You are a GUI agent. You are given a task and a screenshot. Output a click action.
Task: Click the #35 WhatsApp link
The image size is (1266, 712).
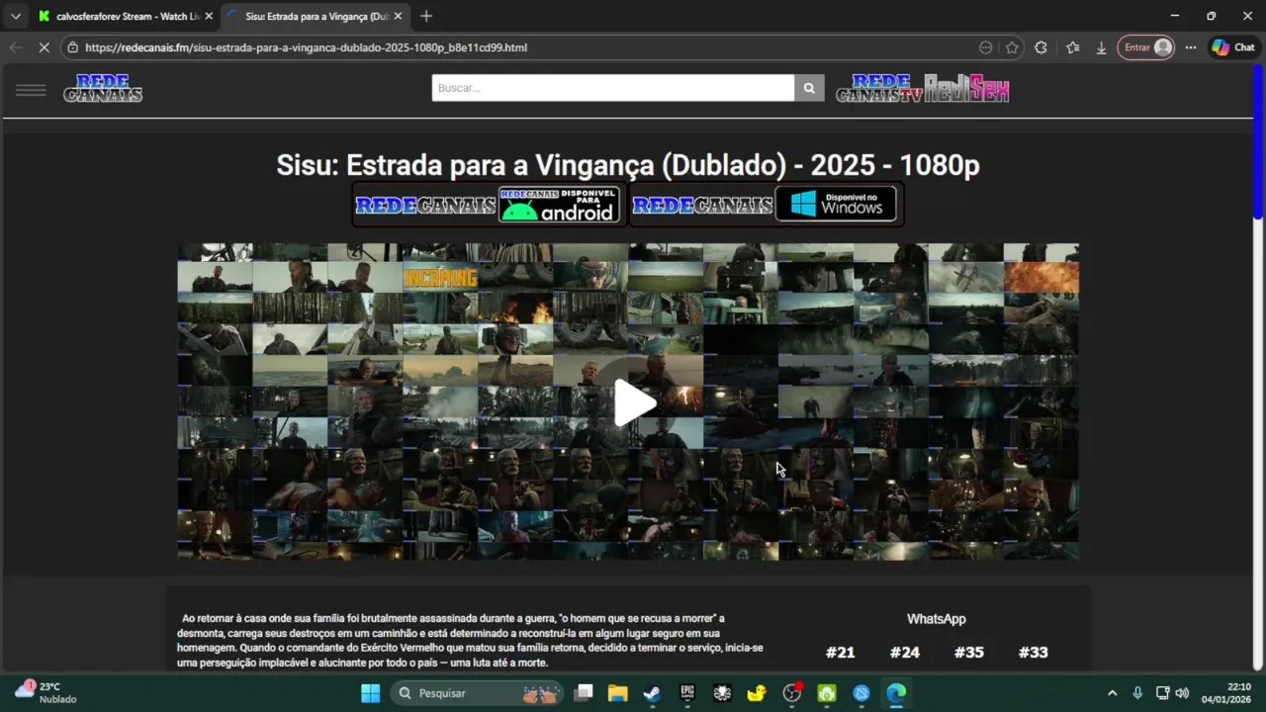tap(968, 652)
